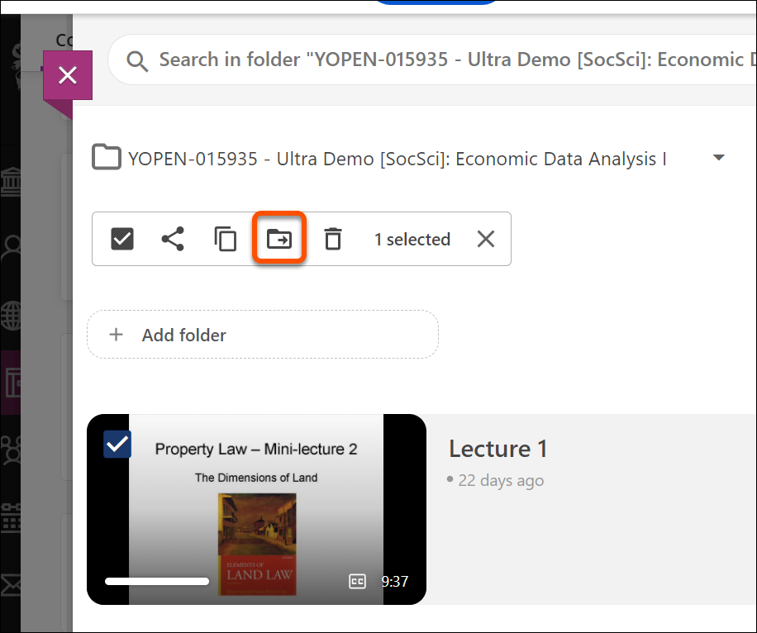Toggle the select-all checkbox in toolbar
The image size is (757, 633).
pyautogui.click(x=122, y=240)
